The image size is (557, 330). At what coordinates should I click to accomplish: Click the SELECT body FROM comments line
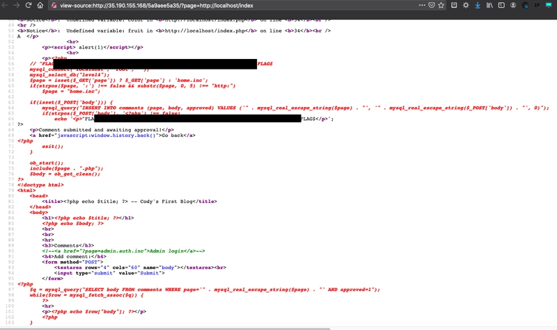point(205,290)
